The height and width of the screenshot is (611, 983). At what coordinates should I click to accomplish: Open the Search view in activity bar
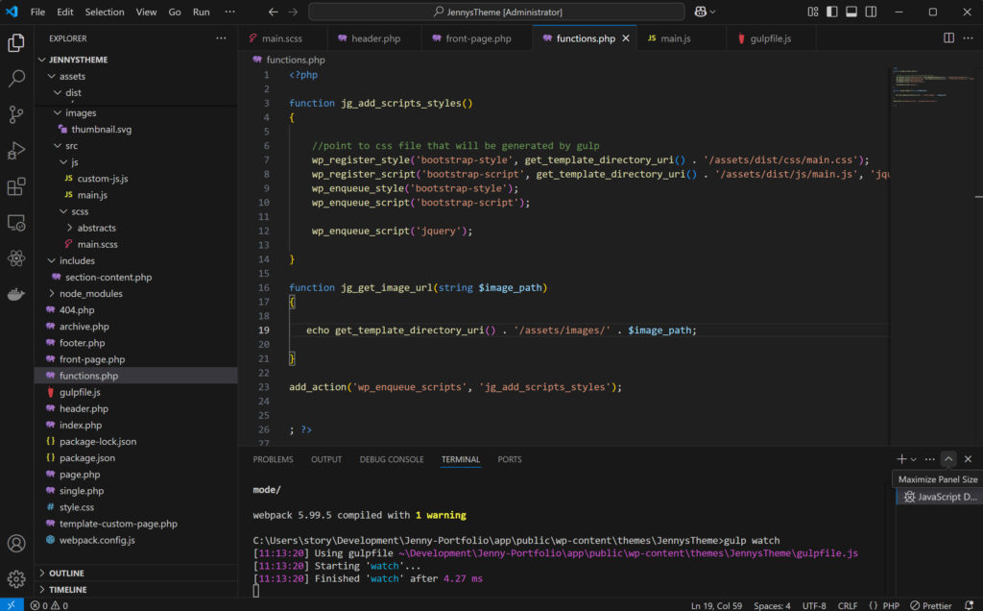click(16, 79)
